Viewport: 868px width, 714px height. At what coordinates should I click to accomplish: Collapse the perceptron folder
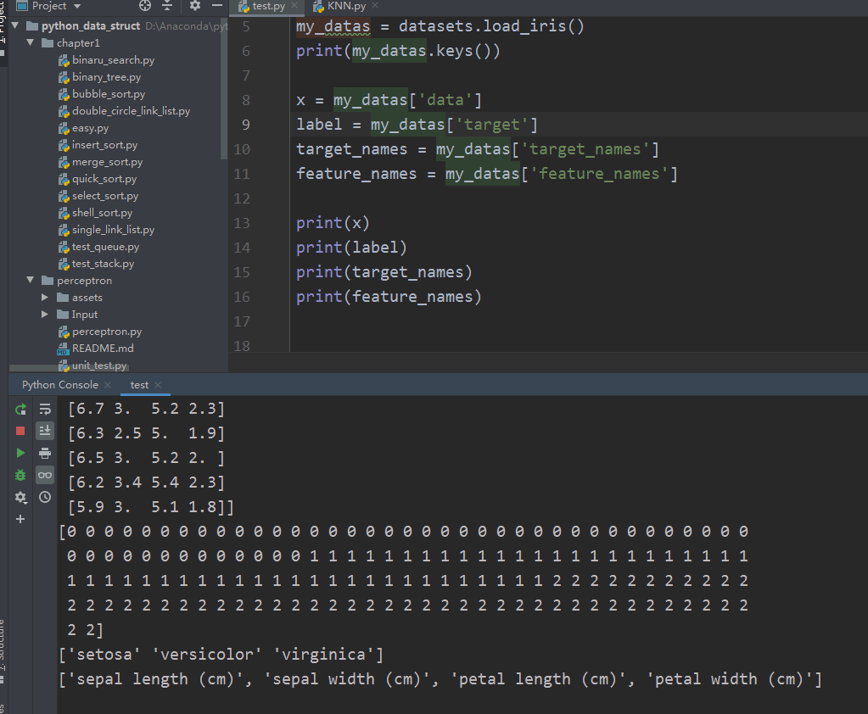(x=31, y=281)
